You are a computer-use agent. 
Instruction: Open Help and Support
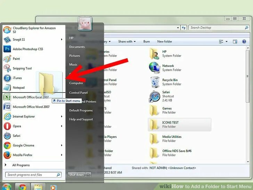click(81, 119)
